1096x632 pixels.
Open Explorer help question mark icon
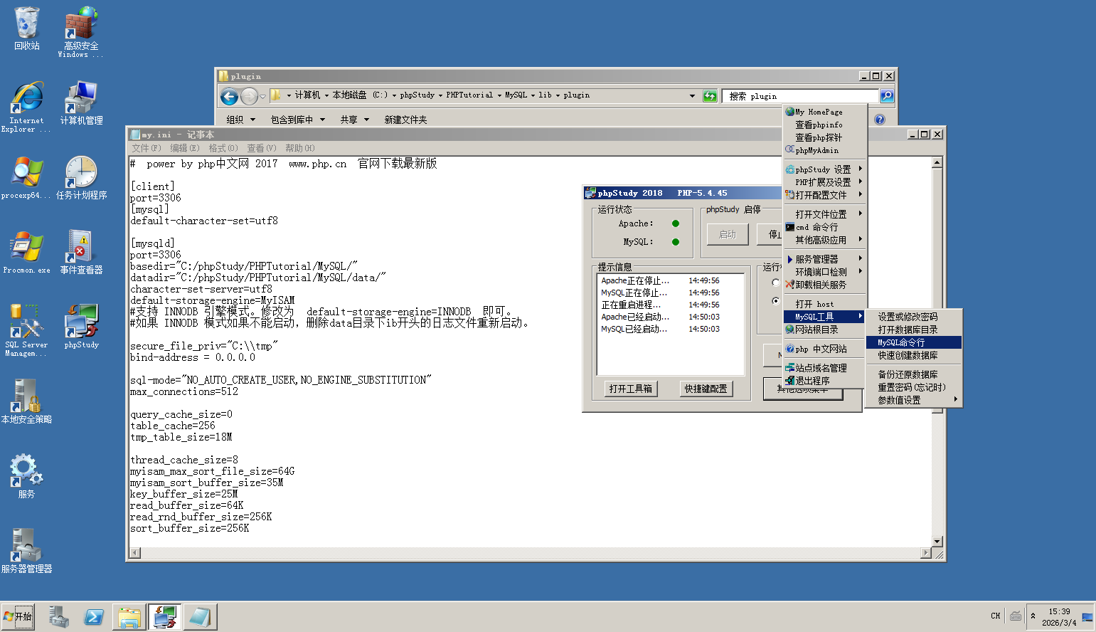pos(880,120)
